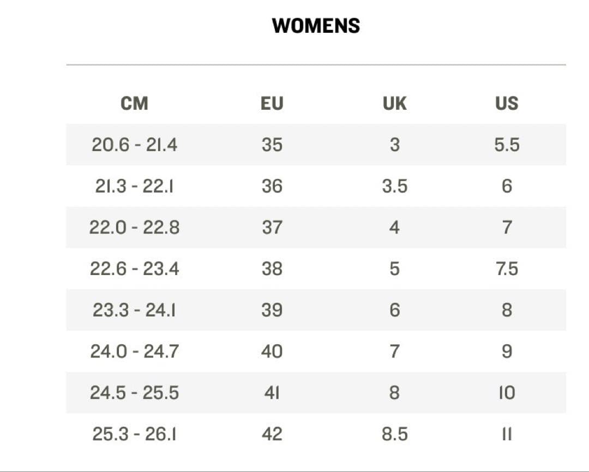Click the 24.0 - 24.7 cm range
Viewport: 589px width, 472px height.
pos(134,351)
